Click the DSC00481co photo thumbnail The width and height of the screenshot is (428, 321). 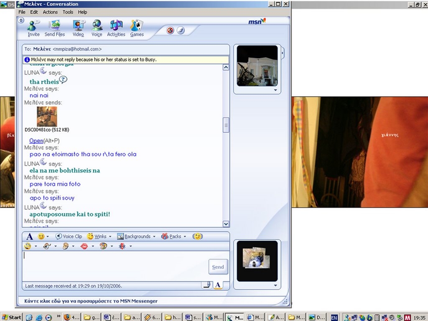pyautogui.click(x=47, y=116)
